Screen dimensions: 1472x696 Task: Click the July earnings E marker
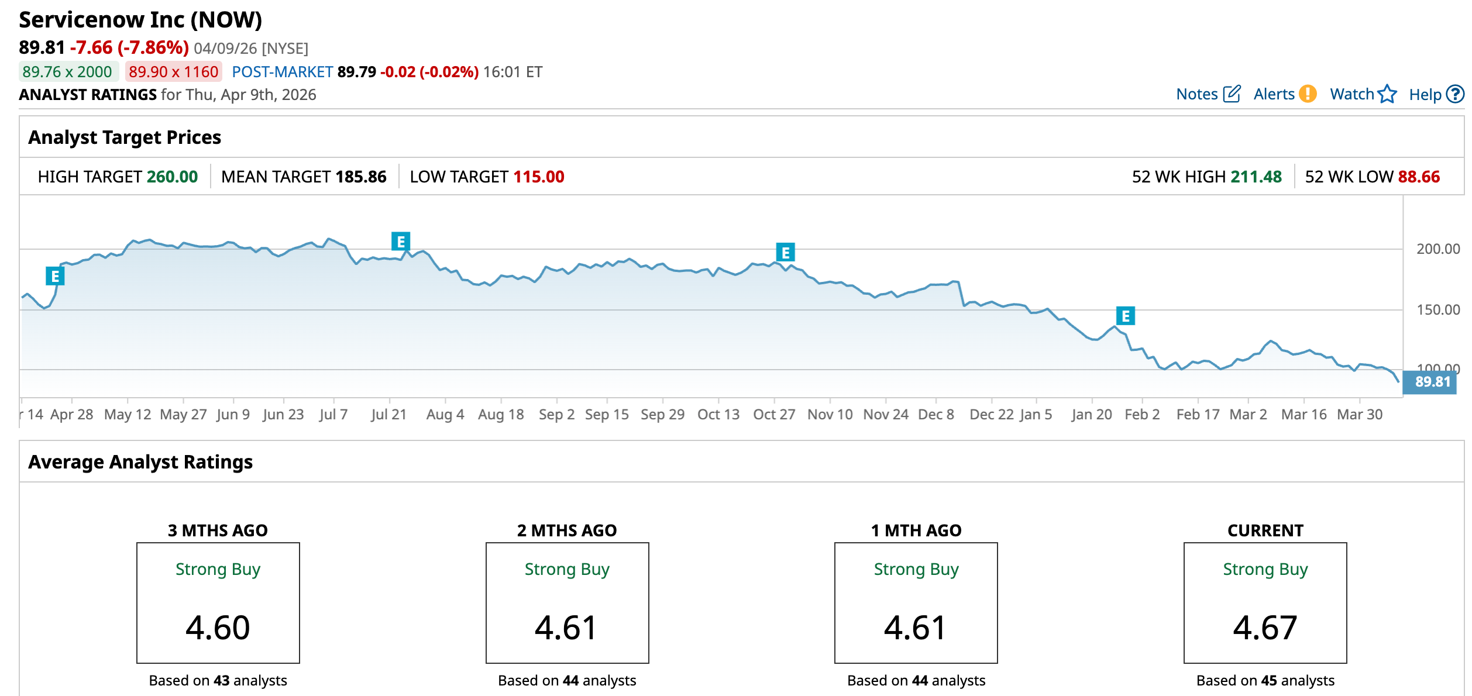(401, 241)
